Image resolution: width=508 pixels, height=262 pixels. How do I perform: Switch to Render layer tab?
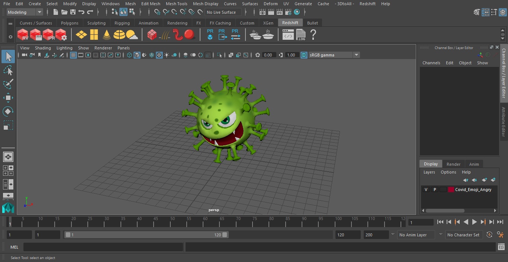[x=453, y=164]
